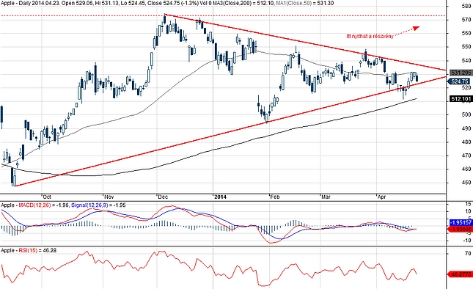Click the 'Nov' date axis label
Viewport: 473px width, 289px height.
coord(109,197)
